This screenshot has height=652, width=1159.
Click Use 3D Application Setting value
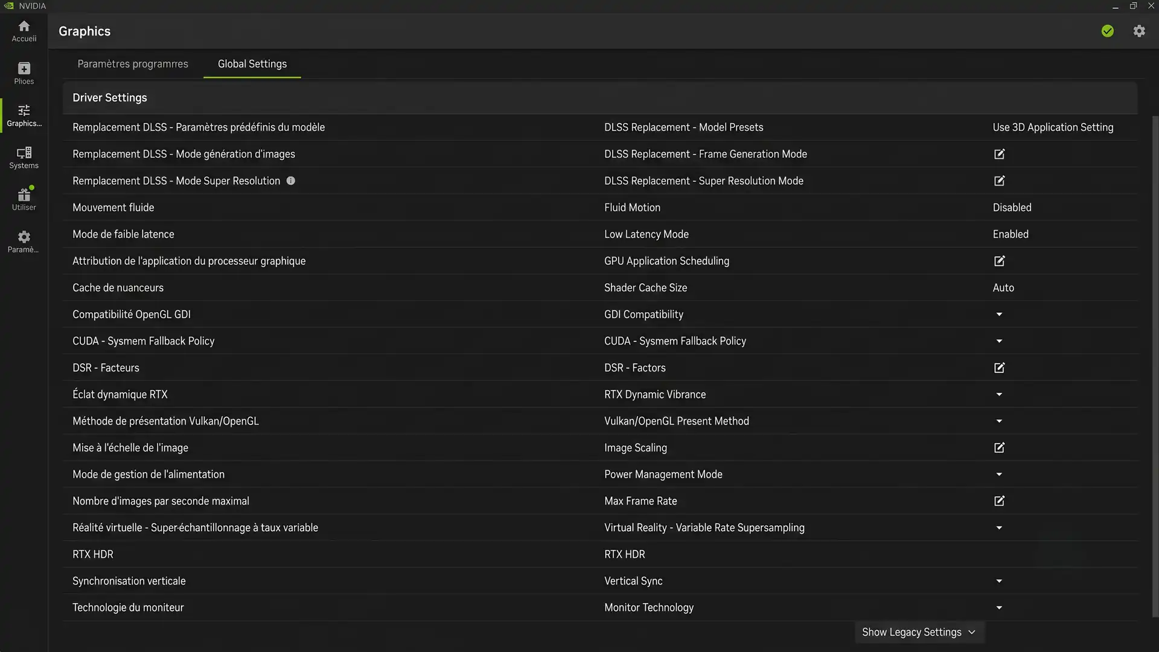(x=1053, y=127)
